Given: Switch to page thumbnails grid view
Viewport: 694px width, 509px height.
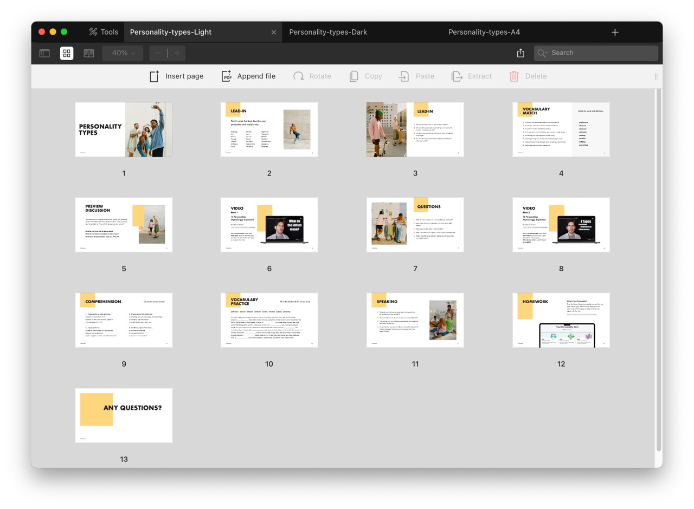Looking at the screenshot, I should click(x=67, y=53).
